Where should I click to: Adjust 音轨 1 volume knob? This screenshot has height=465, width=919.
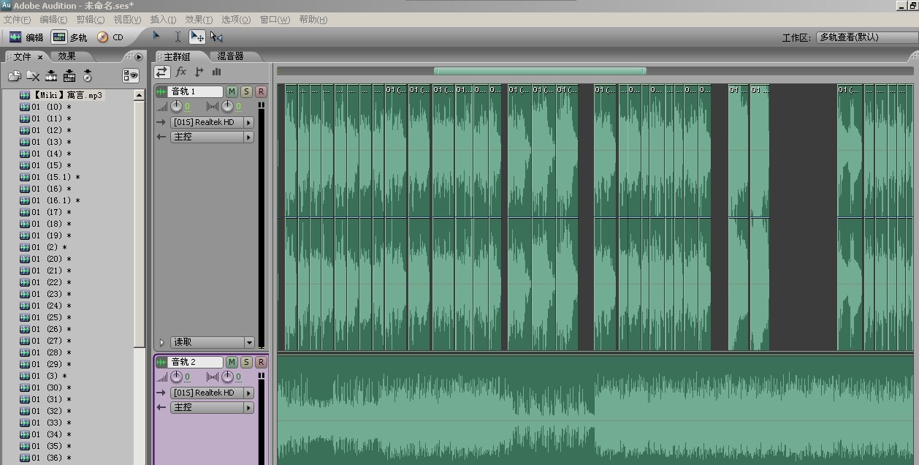point(176,107)
